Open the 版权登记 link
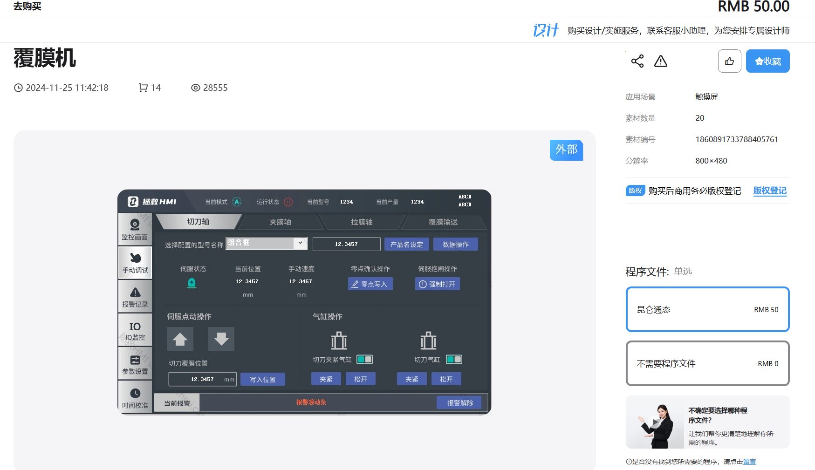 tap(769, 191)
